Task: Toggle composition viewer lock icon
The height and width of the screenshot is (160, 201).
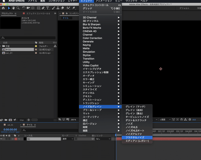Action: click(67, 13)
